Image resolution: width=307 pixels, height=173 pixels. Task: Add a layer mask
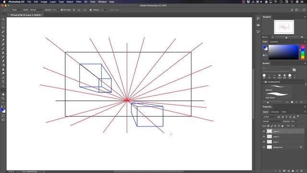(284, 171)
